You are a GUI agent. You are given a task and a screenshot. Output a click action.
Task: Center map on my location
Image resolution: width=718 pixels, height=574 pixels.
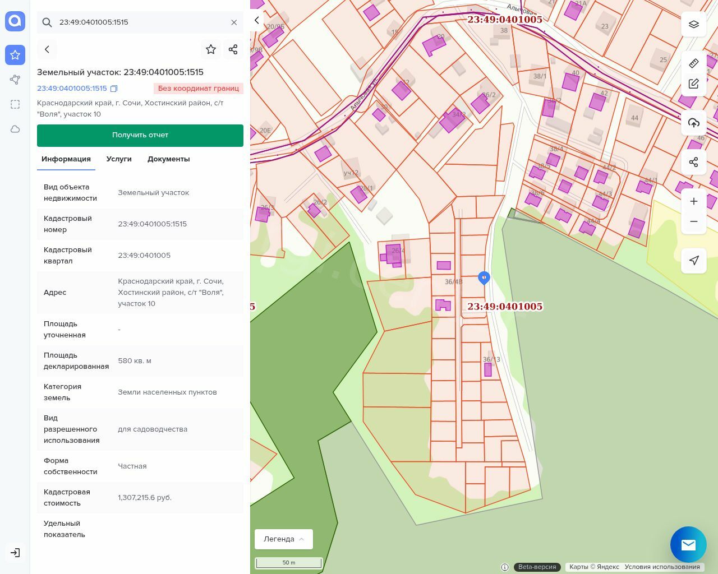(x=694, y=260)
